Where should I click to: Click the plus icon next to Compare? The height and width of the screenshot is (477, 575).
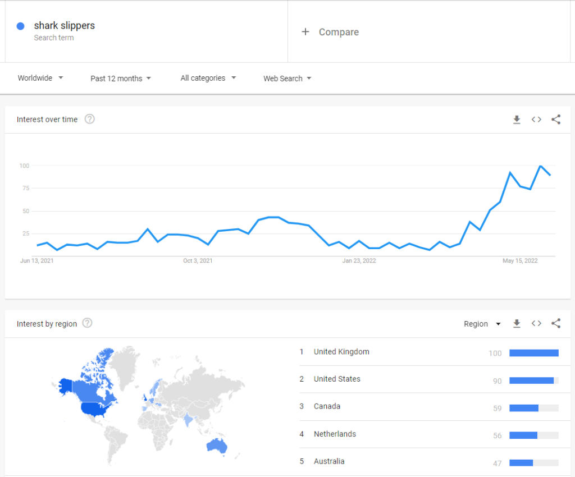click(x=305, y=32)
